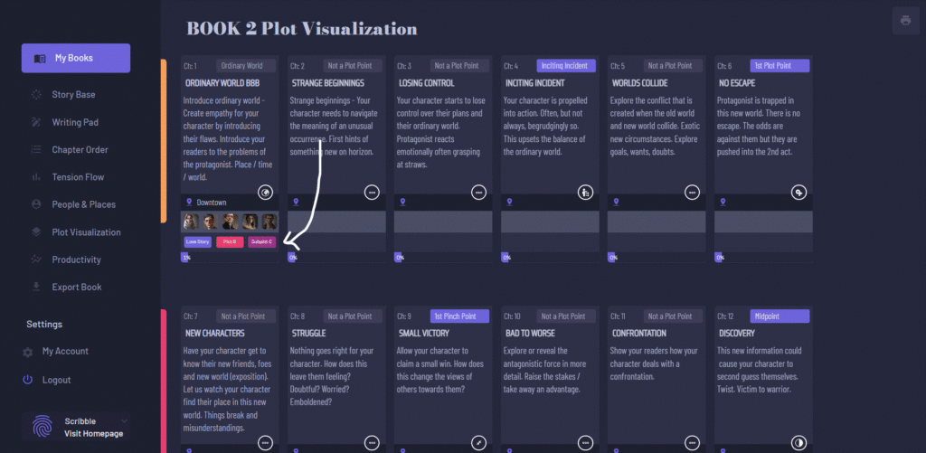Expand the Scribble chevron in sidebar
Screen dimensions: 926x453
124,420
